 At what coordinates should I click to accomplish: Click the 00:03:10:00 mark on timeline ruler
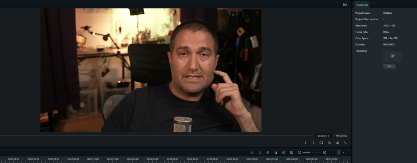[332, 159]
